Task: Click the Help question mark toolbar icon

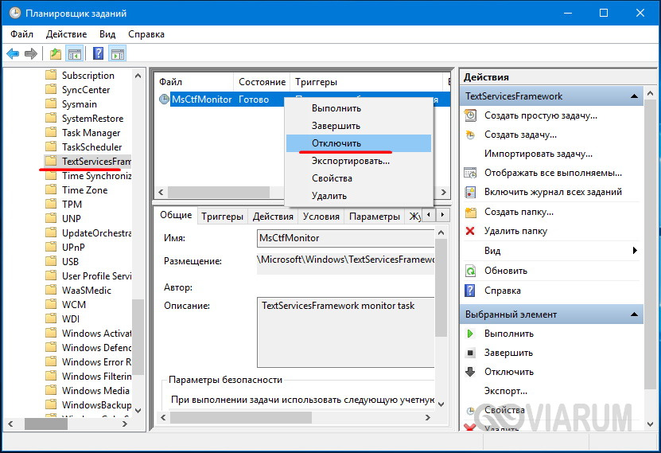Action: pos(99,54)
